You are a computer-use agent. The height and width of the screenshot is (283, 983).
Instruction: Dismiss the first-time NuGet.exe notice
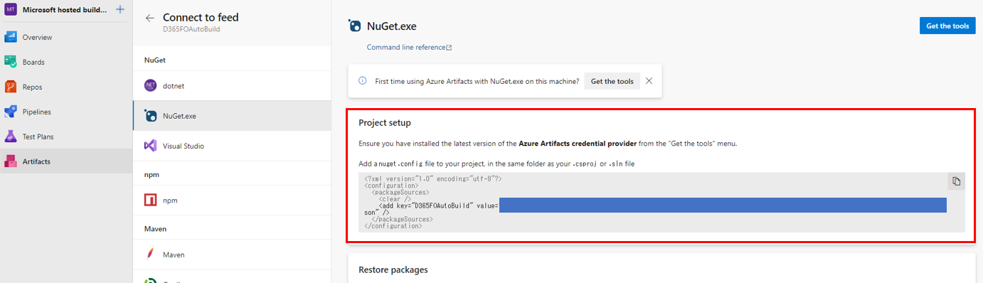click(649, 81)
